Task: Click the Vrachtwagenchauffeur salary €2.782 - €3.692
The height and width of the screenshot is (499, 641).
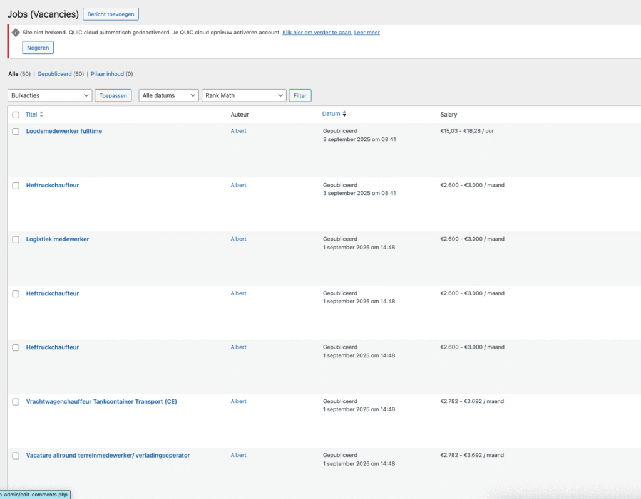Action: tap(472, 402)
